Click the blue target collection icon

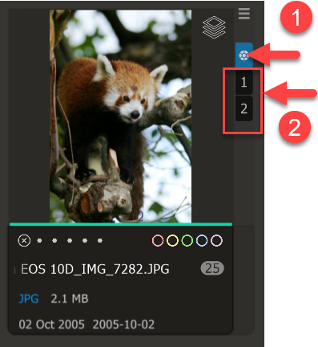point(244,55)
